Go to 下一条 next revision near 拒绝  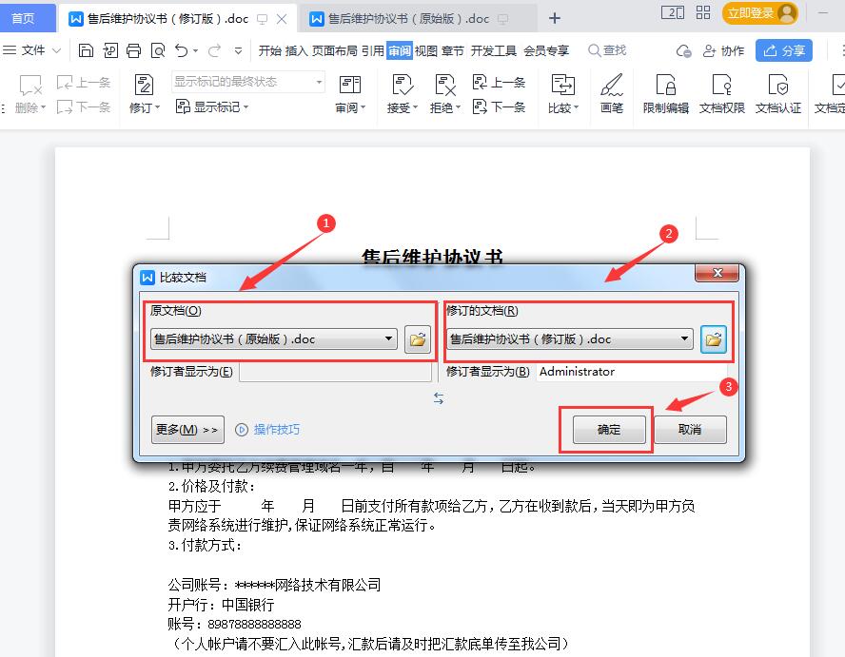(499, 106)
